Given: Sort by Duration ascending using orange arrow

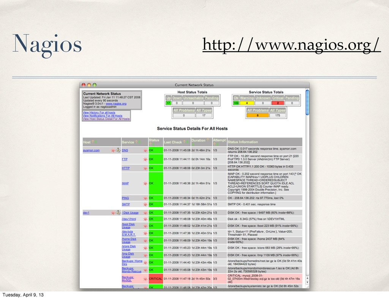Looking at the screenshot, I should point(208,140).
